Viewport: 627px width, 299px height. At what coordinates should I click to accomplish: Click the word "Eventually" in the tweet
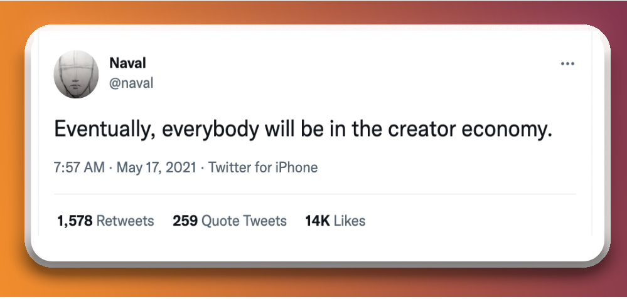pyautogui.click(x=102, y=131)
